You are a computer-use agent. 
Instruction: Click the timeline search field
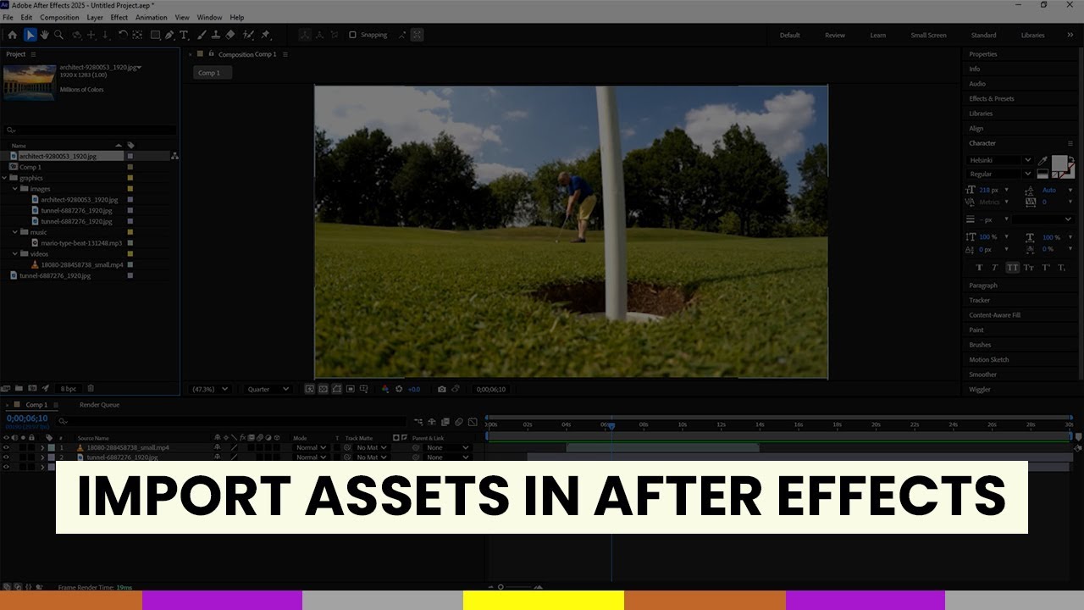(233, 421)
